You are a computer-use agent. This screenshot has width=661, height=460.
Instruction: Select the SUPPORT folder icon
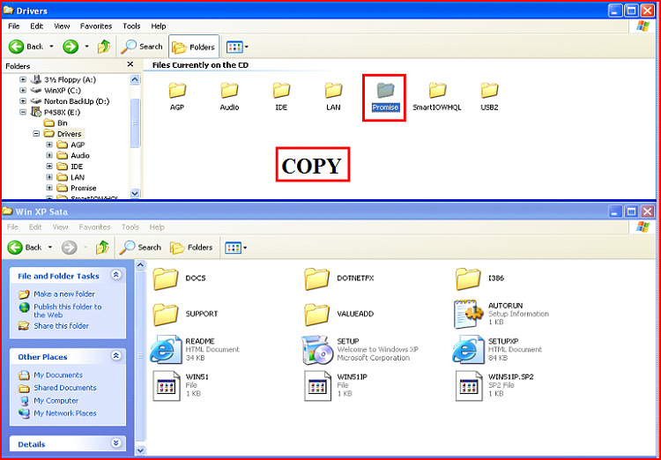coord(166,315)
